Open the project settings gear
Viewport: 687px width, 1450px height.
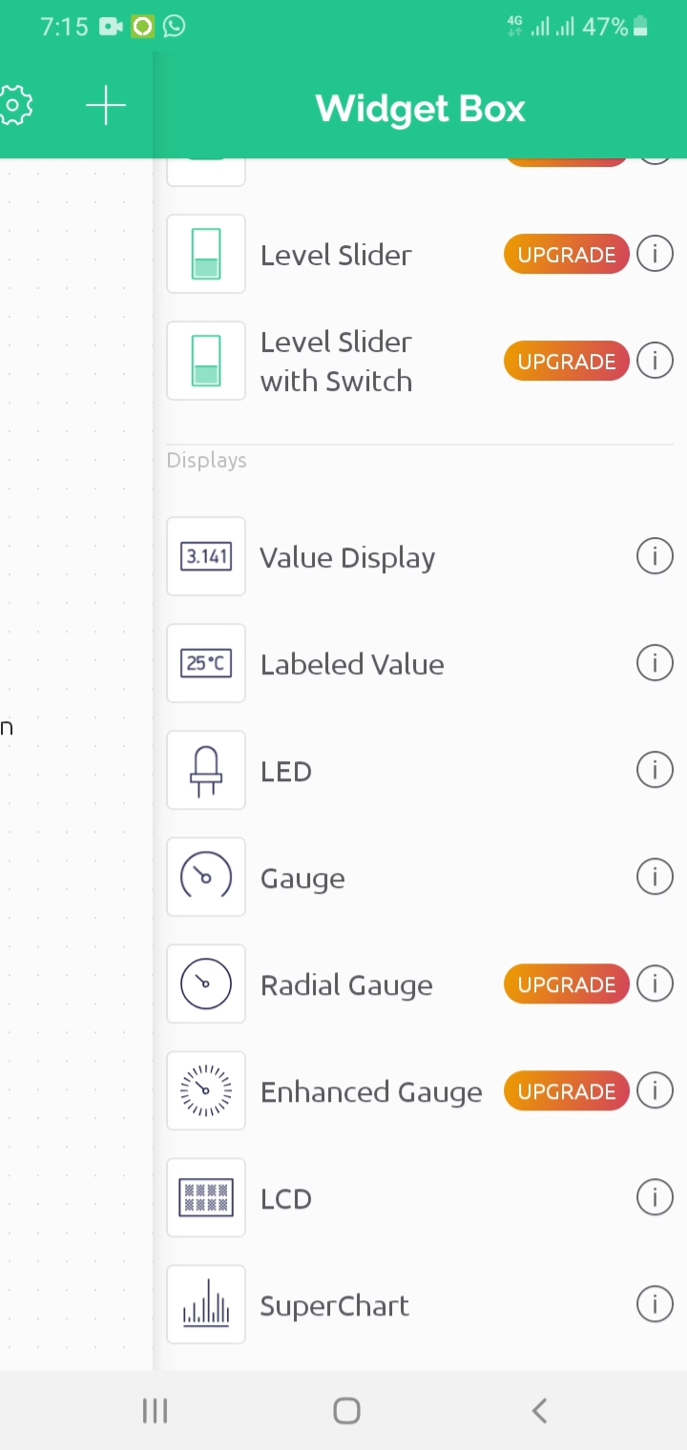(15, 106)
